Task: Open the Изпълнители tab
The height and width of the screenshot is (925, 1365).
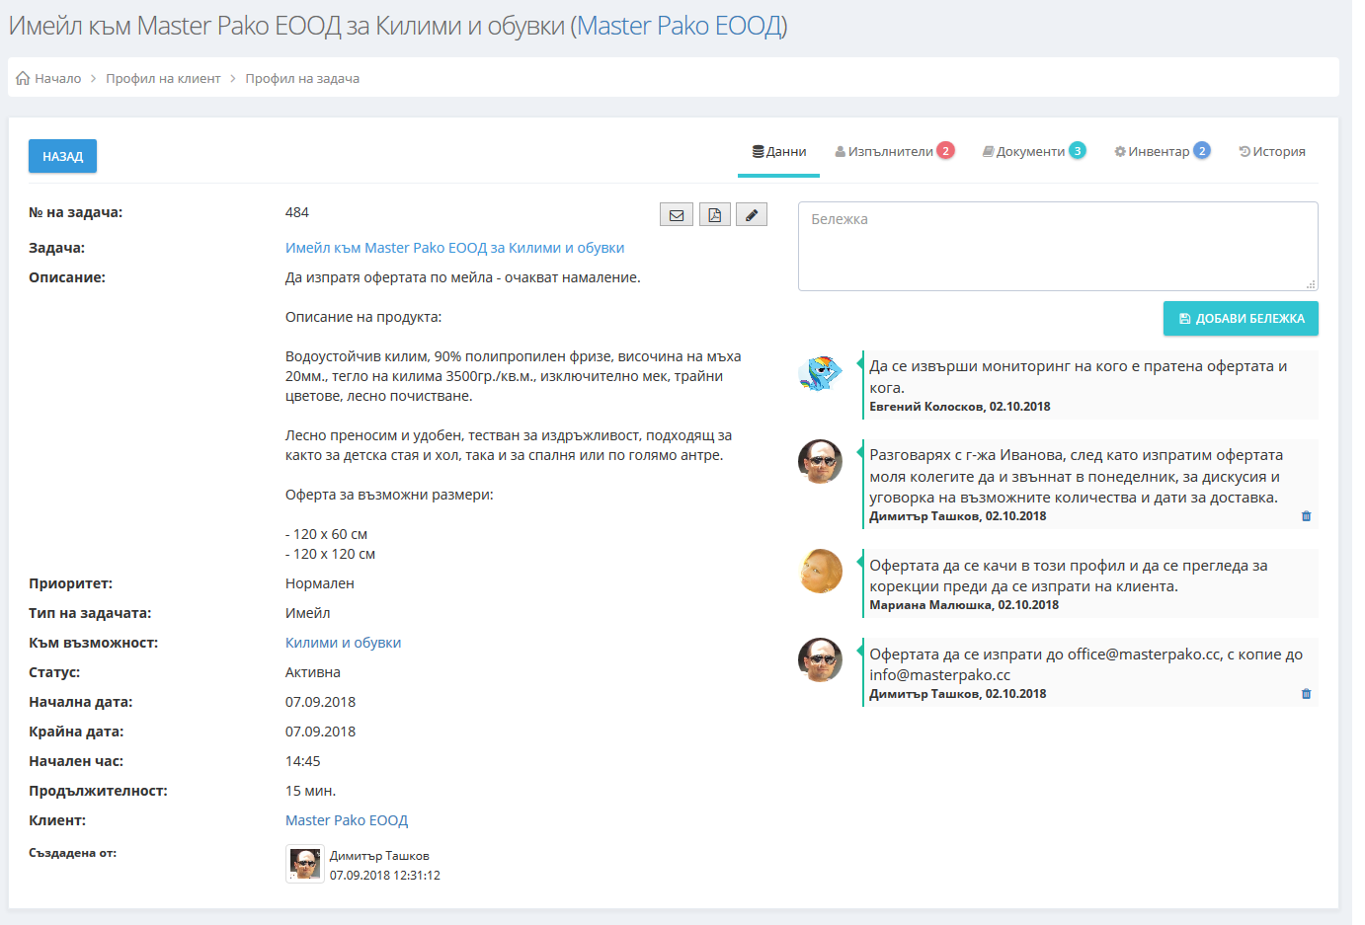Action: [895, 152]
